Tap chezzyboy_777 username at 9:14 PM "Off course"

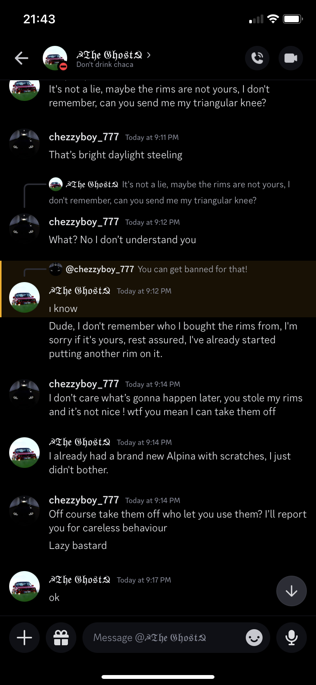[x=84, y=500]
